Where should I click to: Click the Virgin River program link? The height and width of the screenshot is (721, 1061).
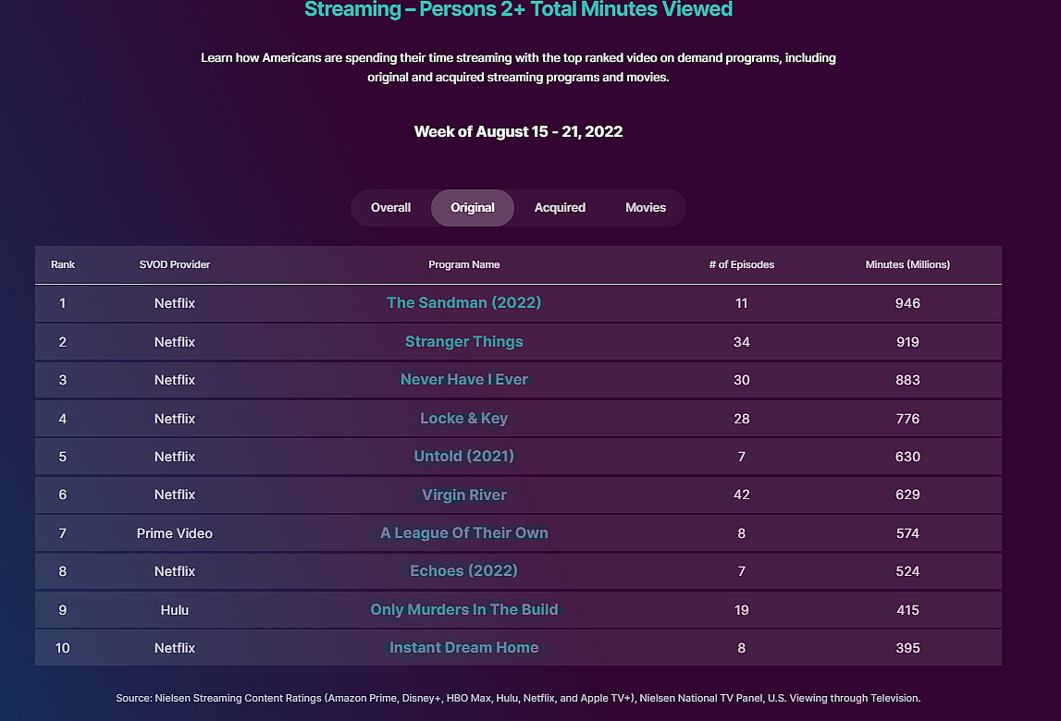pos(463,495)
